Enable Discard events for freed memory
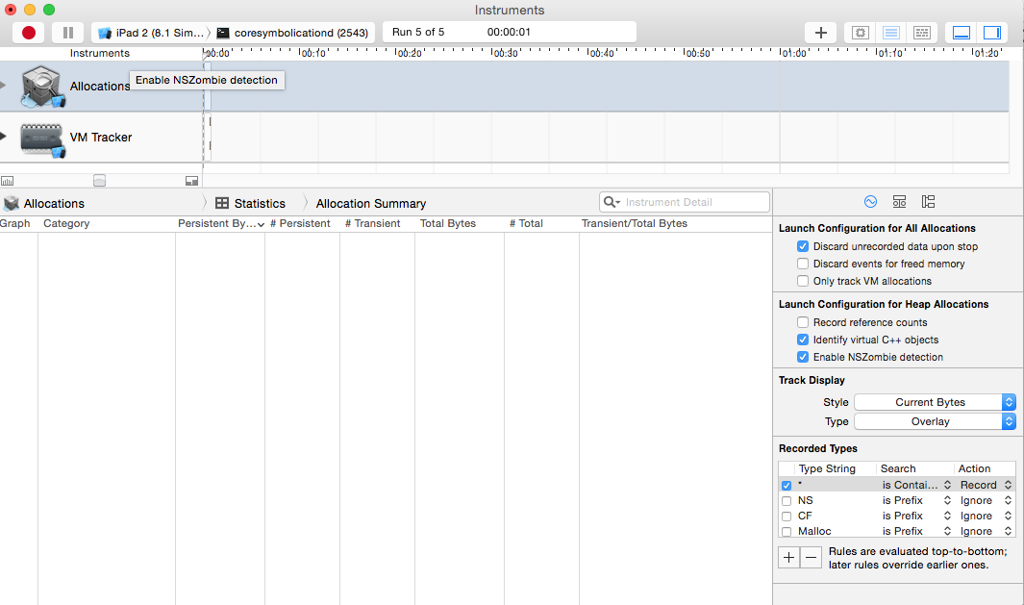This screenshot has width=1024, height=605. coord(803,264)
